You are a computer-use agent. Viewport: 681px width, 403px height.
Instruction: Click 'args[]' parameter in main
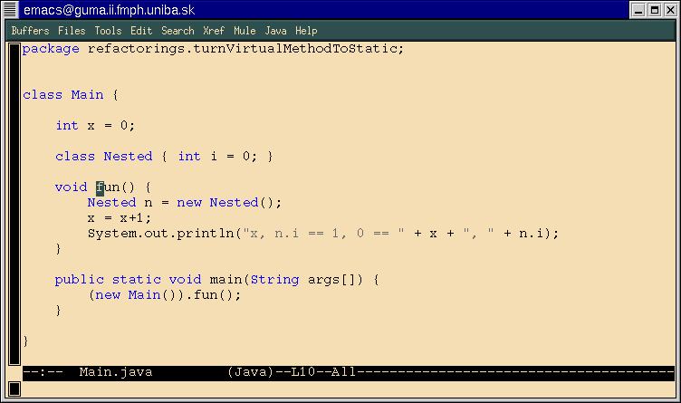(331, 280)
